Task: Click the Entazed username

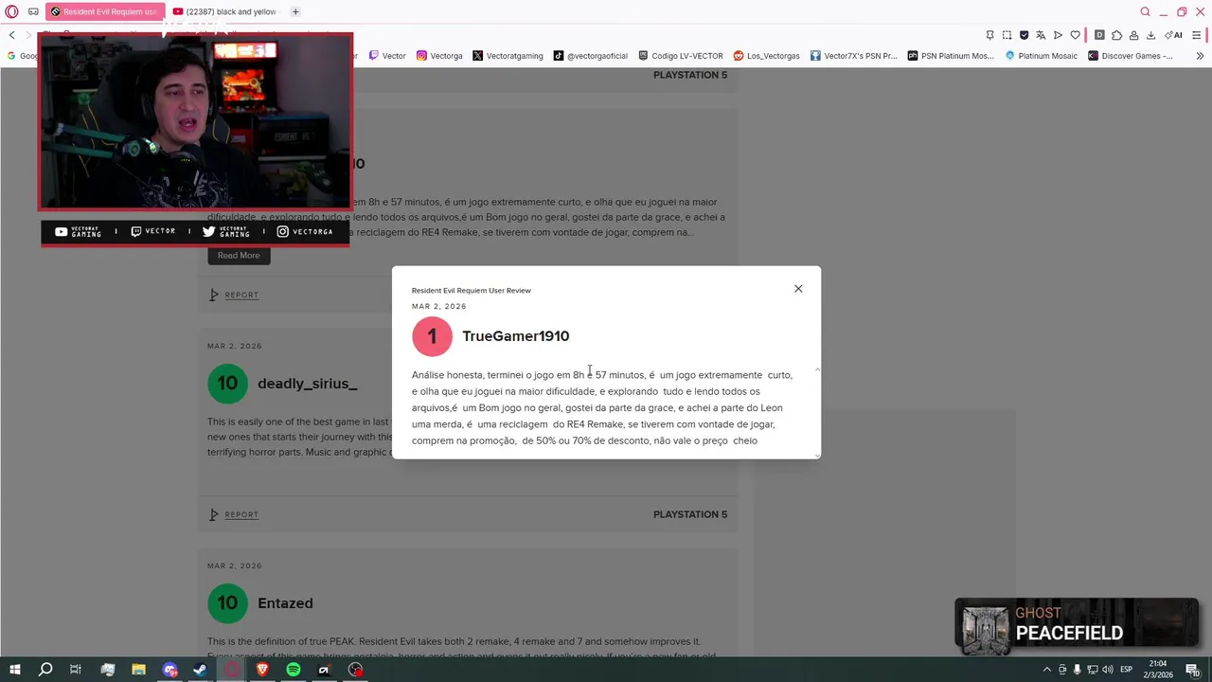Action: tap(285, 603)
